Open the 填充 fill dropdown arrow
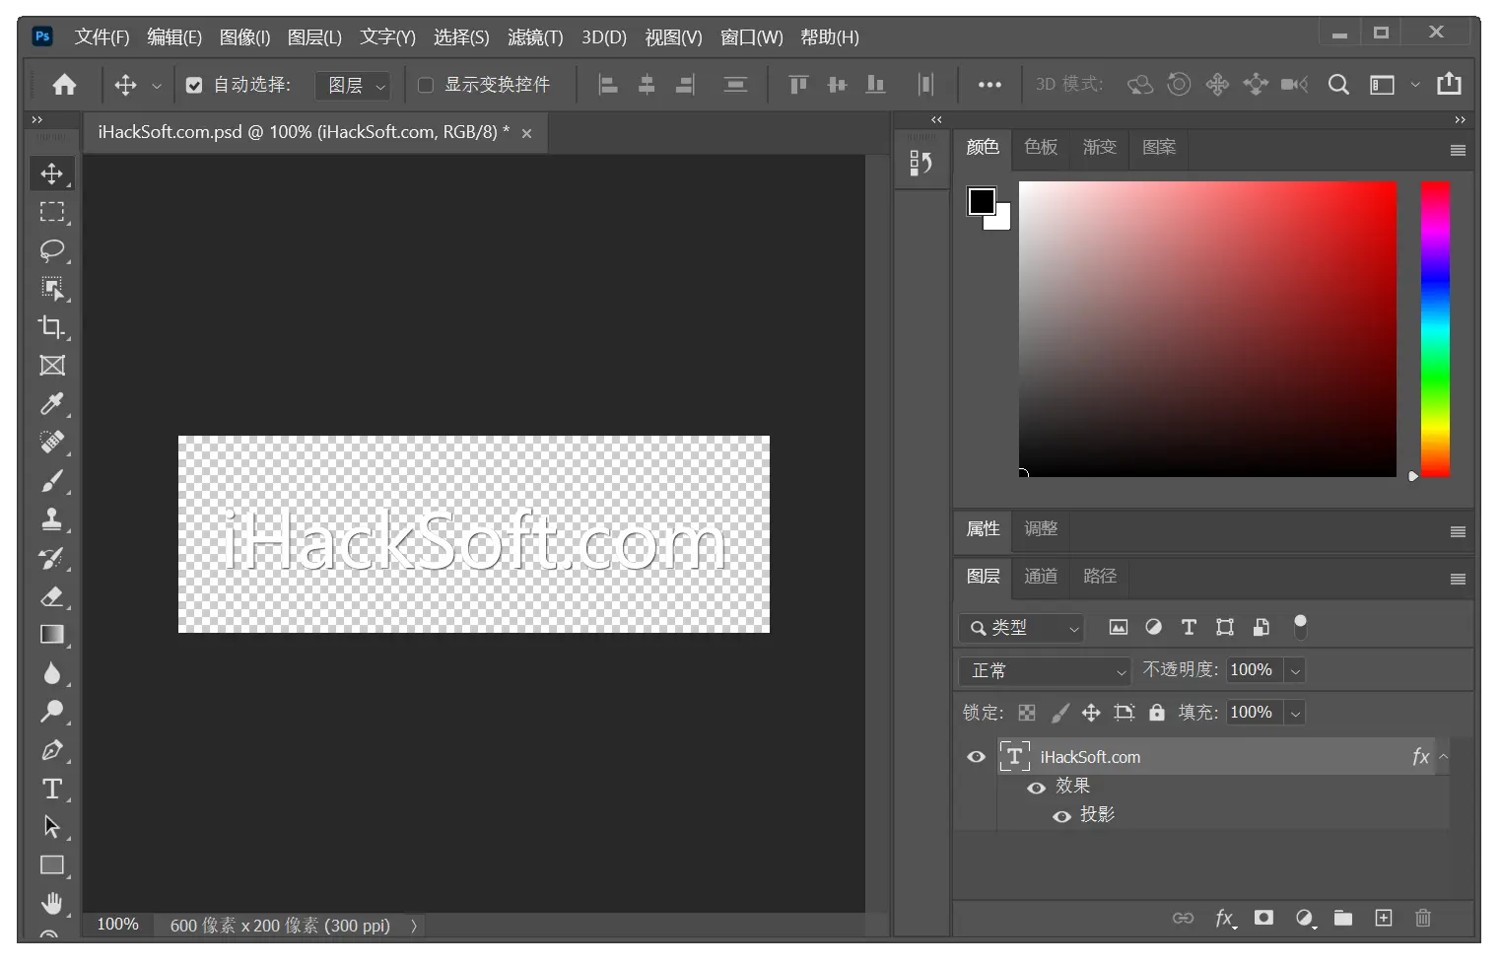1501x965 pixels. coord(1296,714)
